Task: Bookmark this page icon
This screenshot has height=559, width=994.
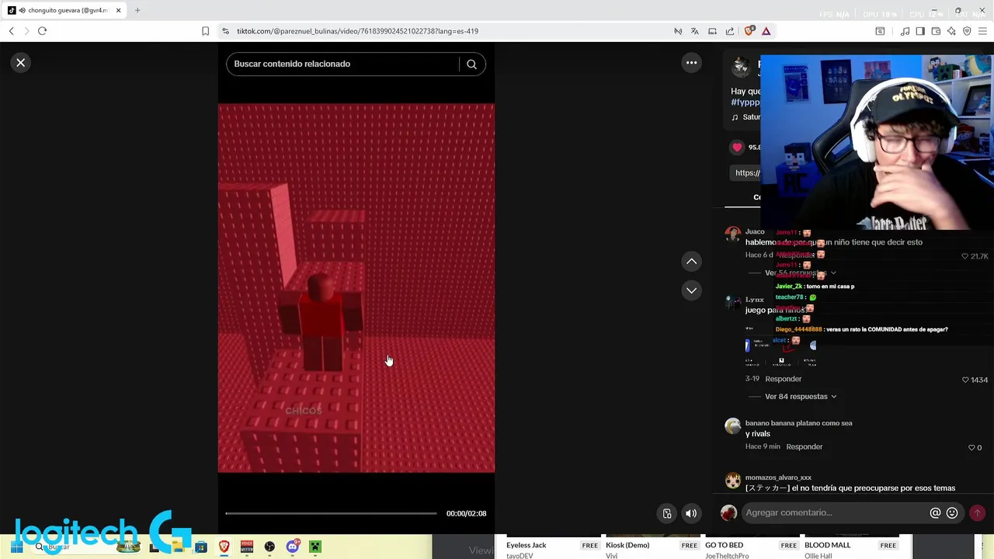Action: [x=205, y=31]
